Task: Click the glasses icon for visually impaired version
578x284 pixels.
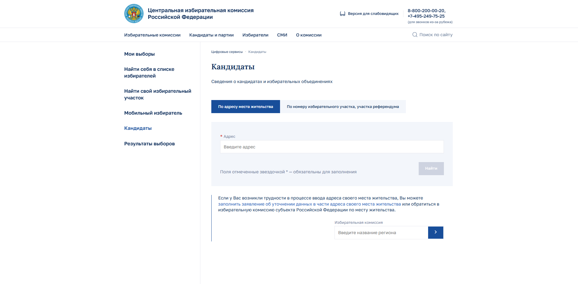Action: click(342, 14)
